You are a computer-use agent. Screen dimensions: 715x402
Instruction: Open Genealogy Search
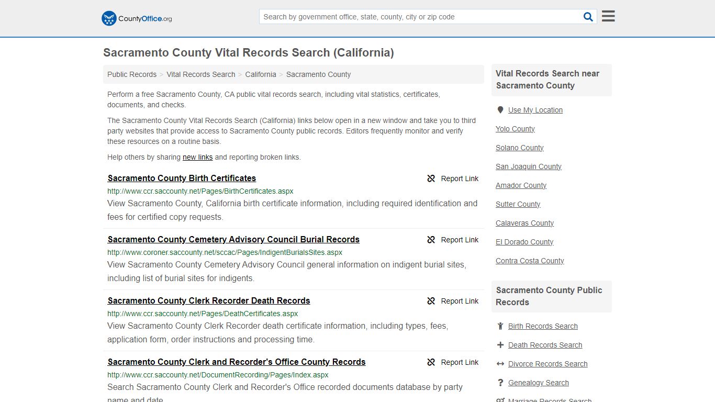coord(539,383)
